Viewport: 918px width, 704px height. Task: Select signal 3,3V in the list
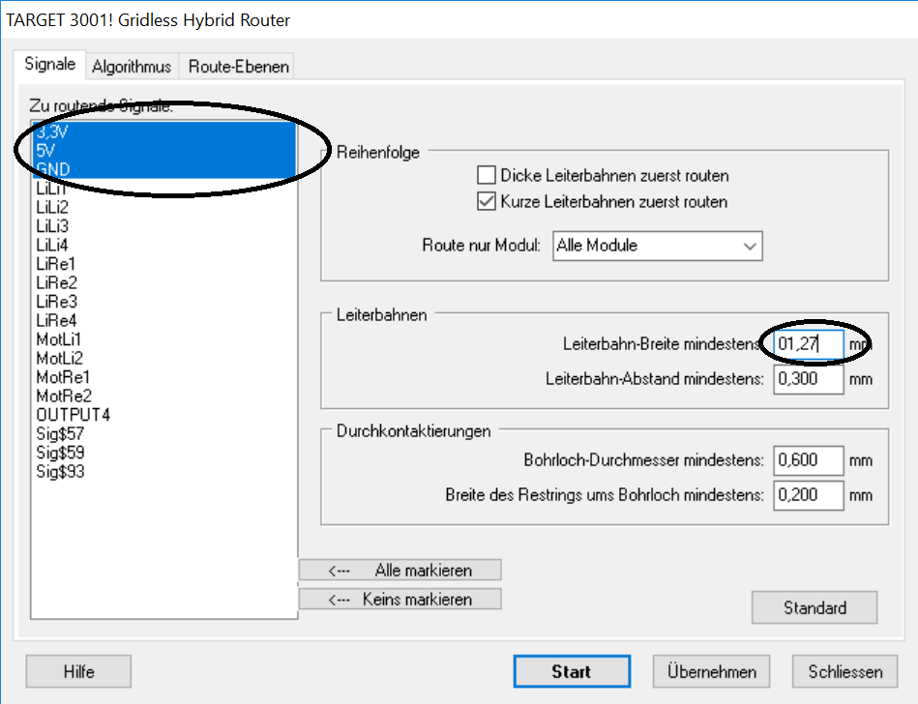pyautogui.click(x=163, y=132)
